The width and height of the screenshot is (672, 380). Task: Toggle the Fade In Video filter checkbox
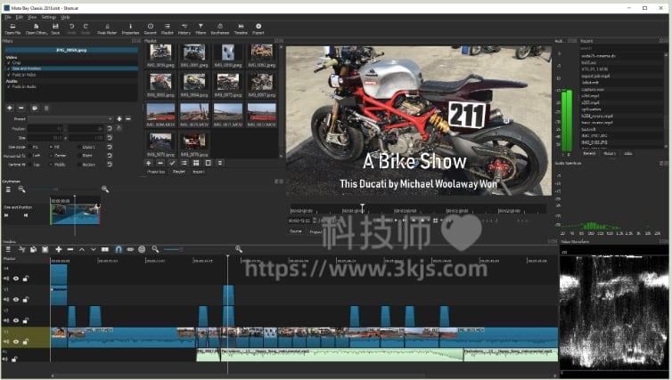pyautogui.click(x=9, y=75)
